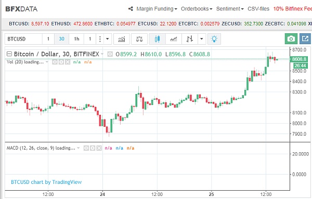Click the ETCBTC ticker price 0.002579
312x199 pixels.
click(210, 24)
